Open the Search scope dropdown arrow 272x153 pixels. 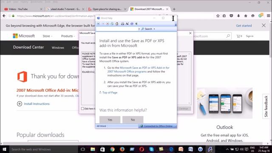click(x=154, y=29)
